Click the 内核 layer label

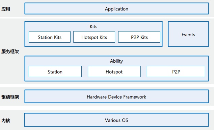(x=6, y=121)
